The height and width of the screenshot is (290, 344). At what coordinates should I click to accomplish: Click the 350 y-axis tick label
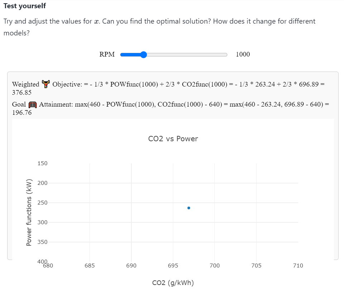pyautogui.click(x=42, y=242)
